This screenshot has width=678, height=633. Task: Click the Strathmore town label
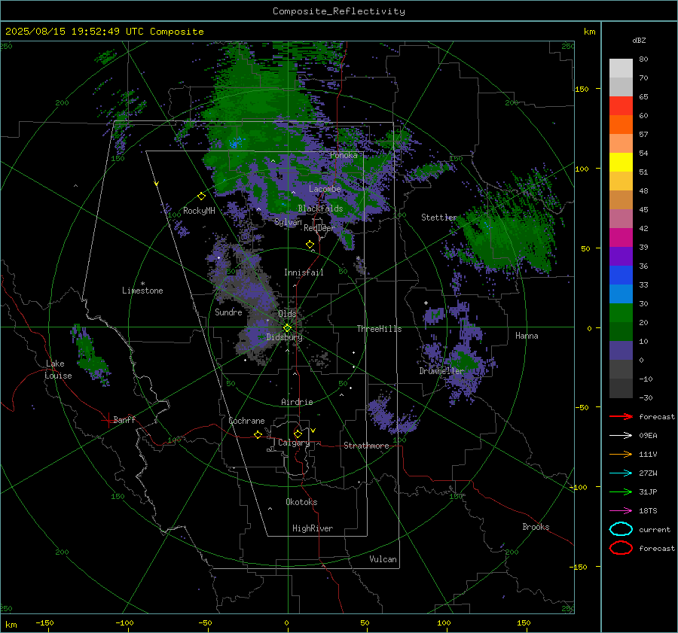[366, 446]
